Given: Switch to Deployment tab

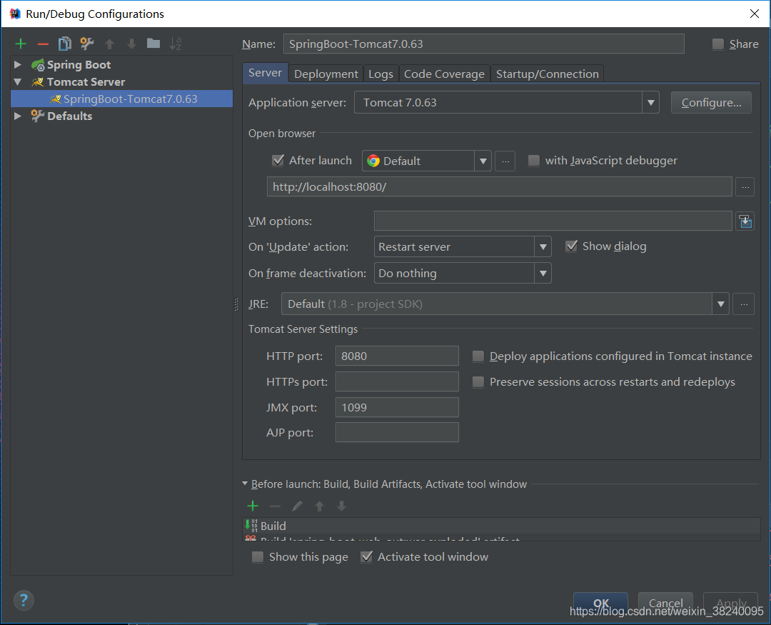Looking at the screenshot, I should (326, 74).
